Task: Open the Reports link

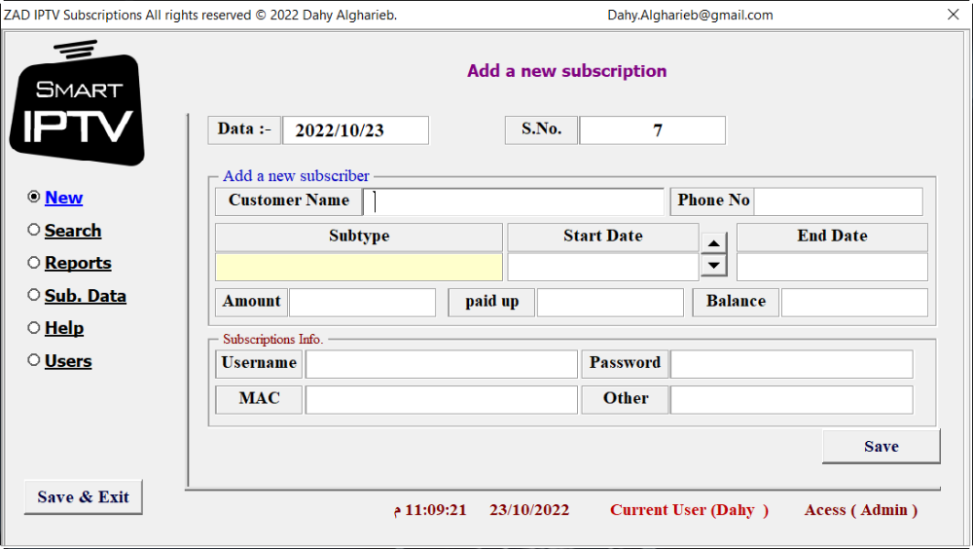Action: coord(78,264)
